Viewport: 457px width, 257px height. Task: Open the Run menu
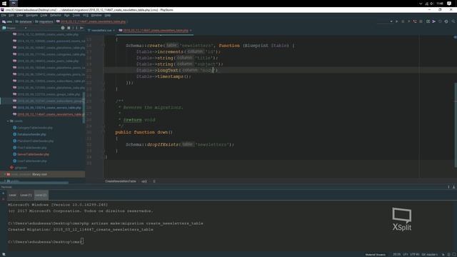66,15
